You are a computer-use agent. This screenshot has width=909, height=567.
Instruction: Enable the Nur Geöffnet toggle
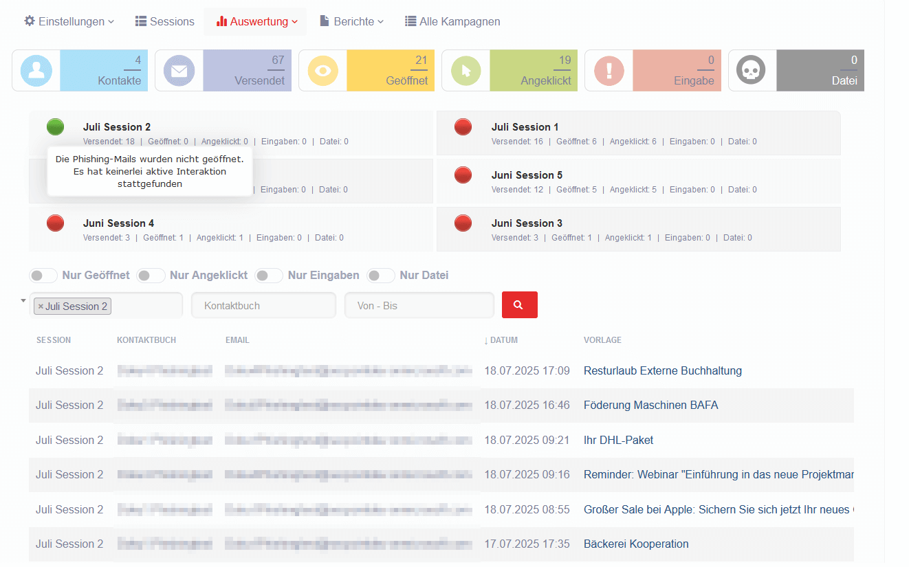pos(43,276)
